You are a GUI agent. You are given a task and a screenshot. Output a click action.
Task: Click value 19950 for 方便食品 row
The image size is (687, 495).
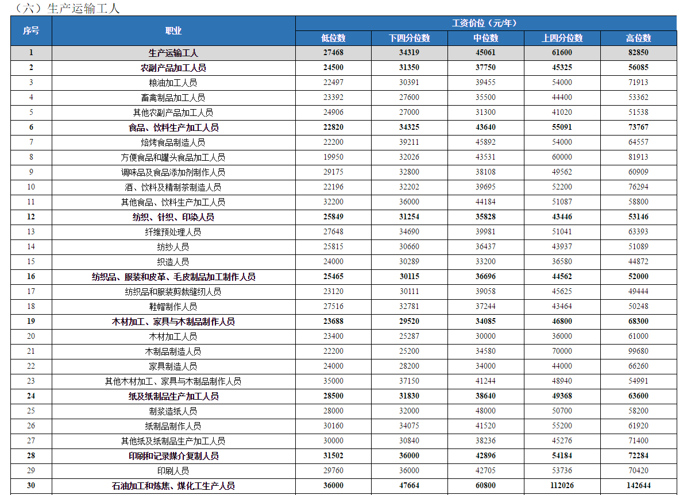click(333, 157)
